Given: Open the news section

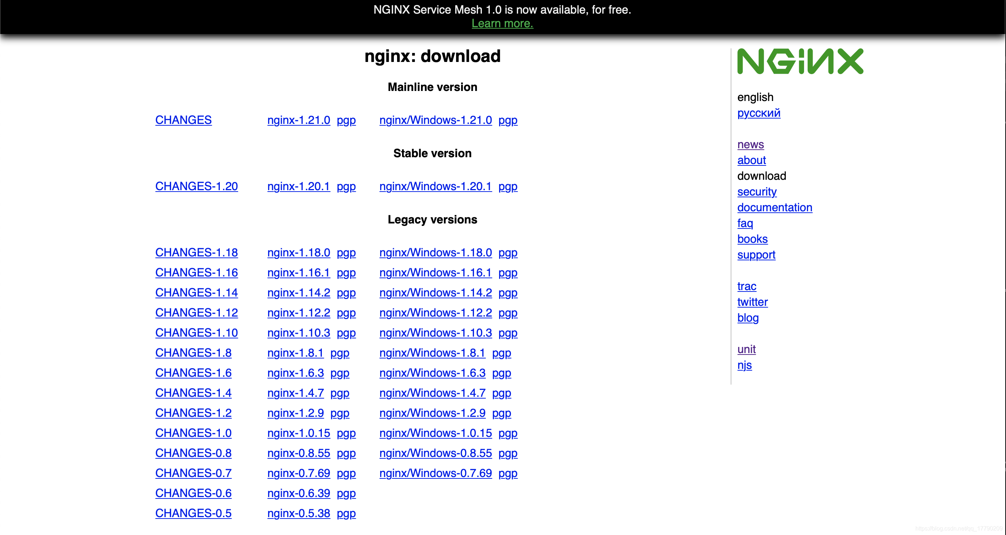Looking at the screenshot, I should (750, 144).
